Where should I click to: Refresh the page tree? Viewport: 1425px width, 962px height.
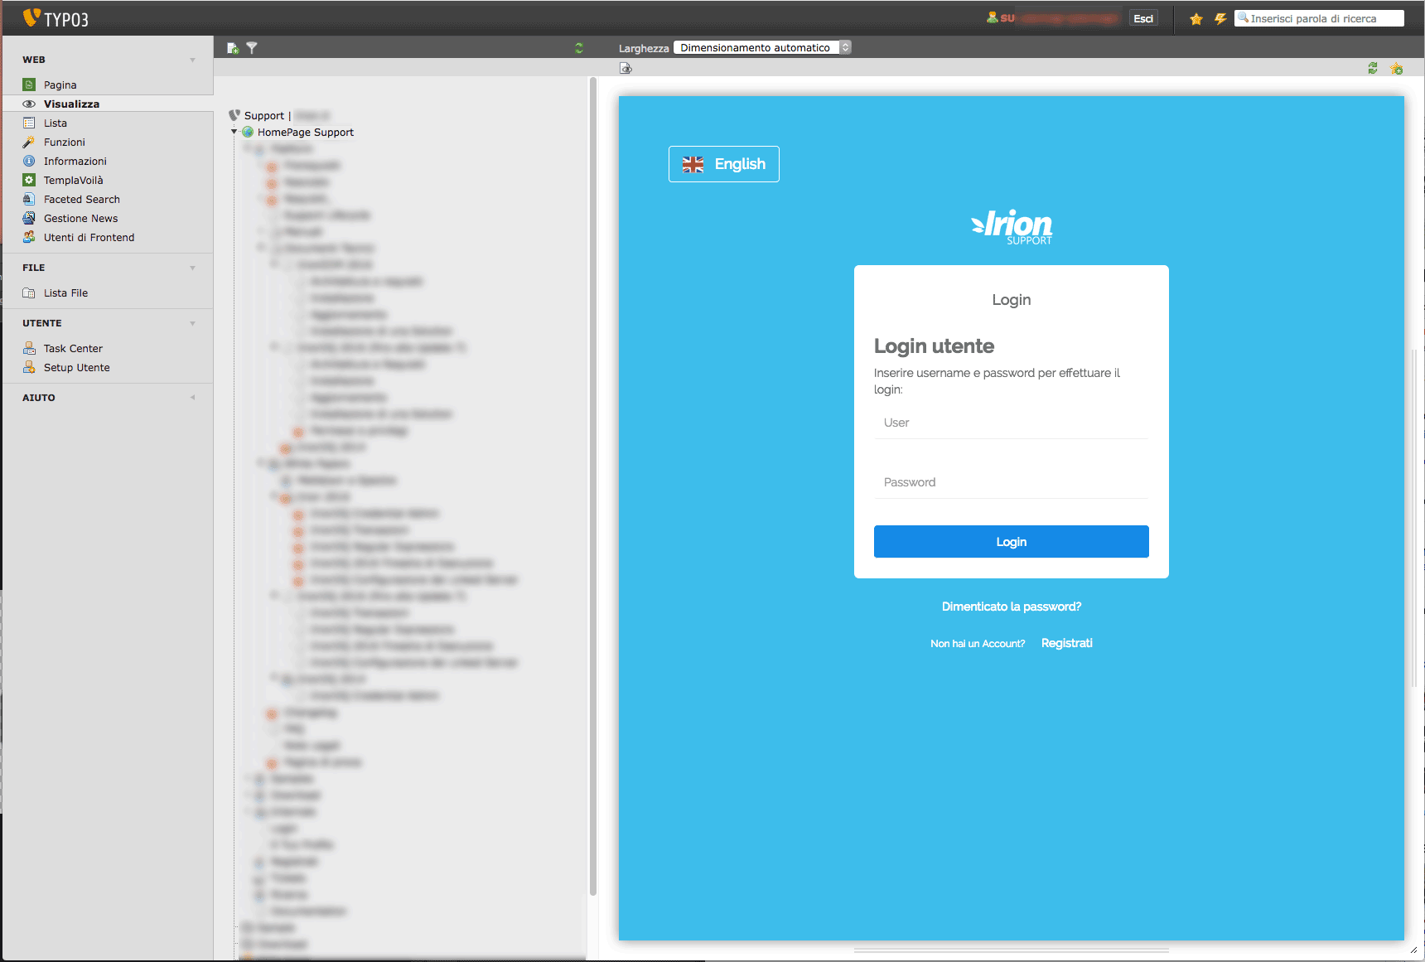579,48
